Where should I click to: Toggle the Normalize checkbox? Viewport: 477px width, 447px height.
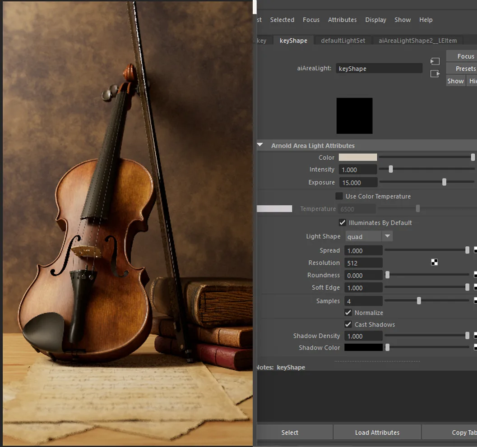point(348,313)
